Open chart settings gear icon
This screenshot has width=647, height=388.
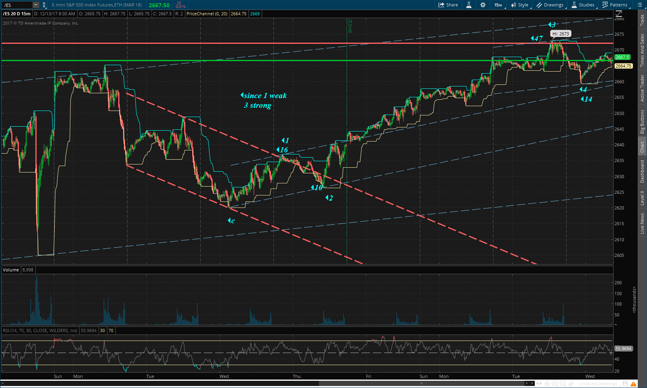(x=483, y=5)
